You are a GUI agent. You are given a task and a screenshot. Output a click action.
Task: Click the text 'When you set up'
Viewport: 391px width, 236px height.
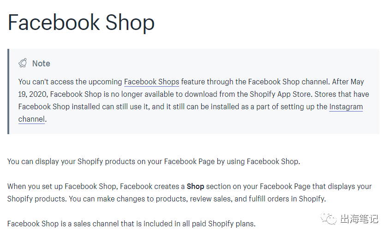tap(35, 187)
